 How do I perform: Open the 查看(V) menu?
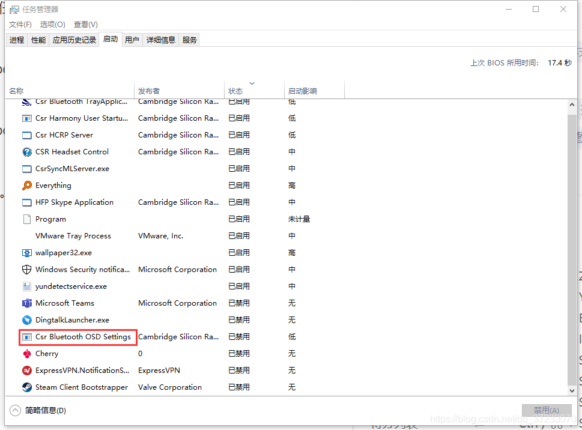(x=86, y=25)
